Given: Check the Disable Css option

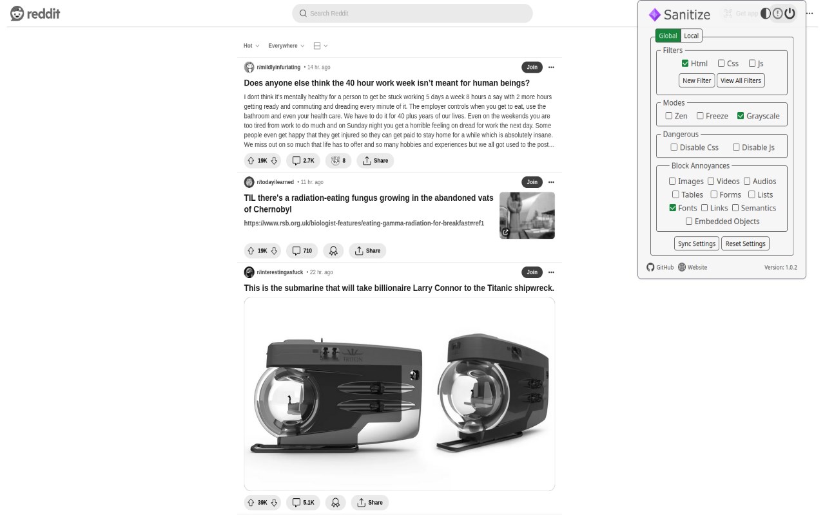Looking at the screenshot, I should 674,147.
